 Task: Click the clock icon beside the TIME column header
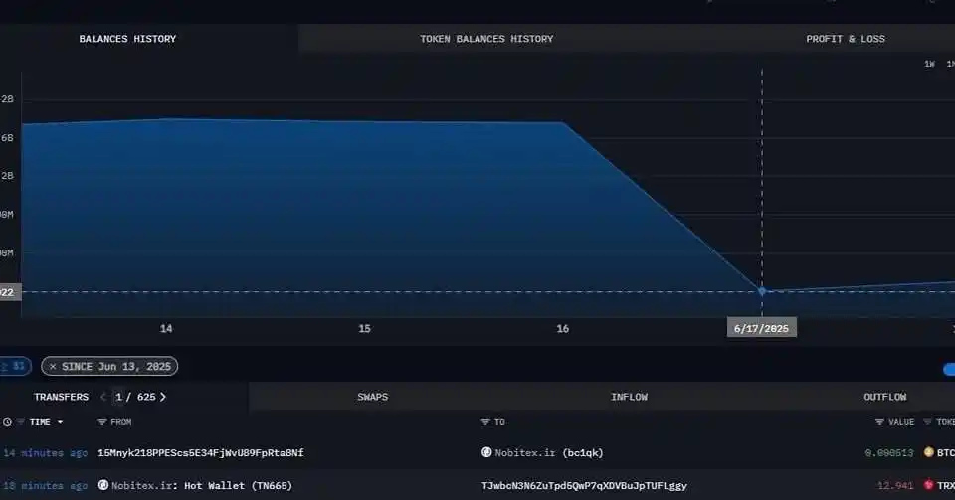pos(7,422)
